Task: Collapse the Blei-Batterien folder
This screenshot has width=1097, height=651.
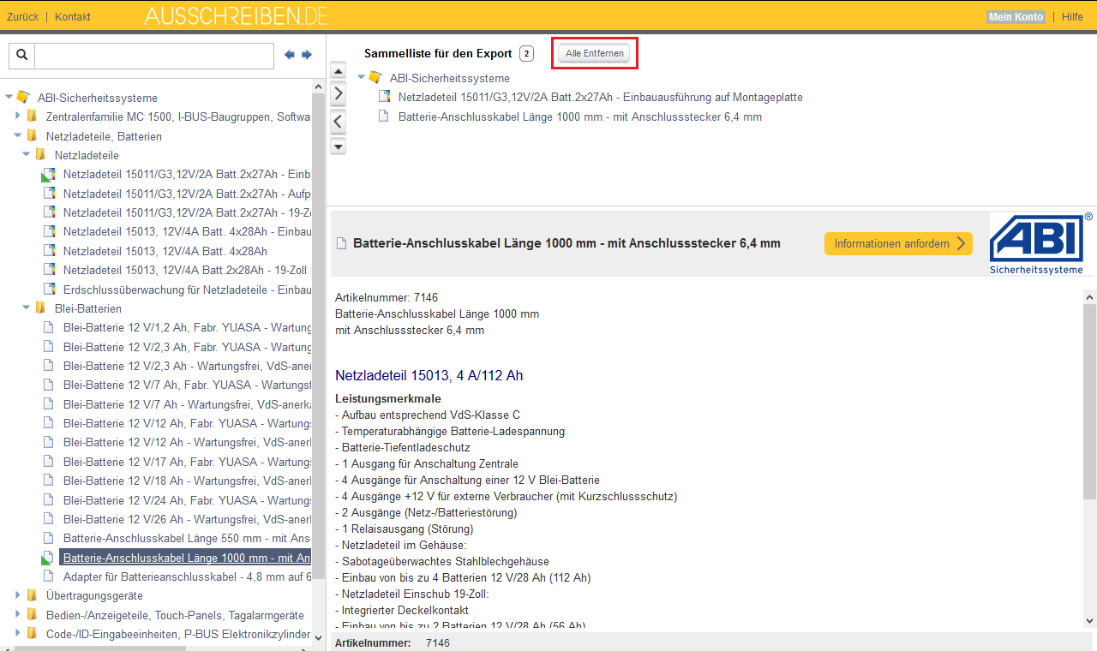Action: point(26,308)
